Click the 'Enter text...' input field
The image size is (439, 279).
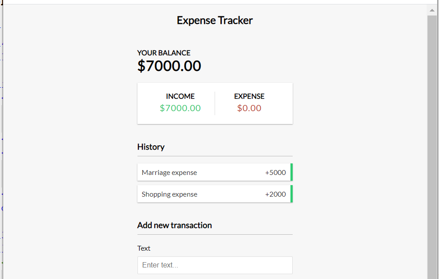point(215,265)
